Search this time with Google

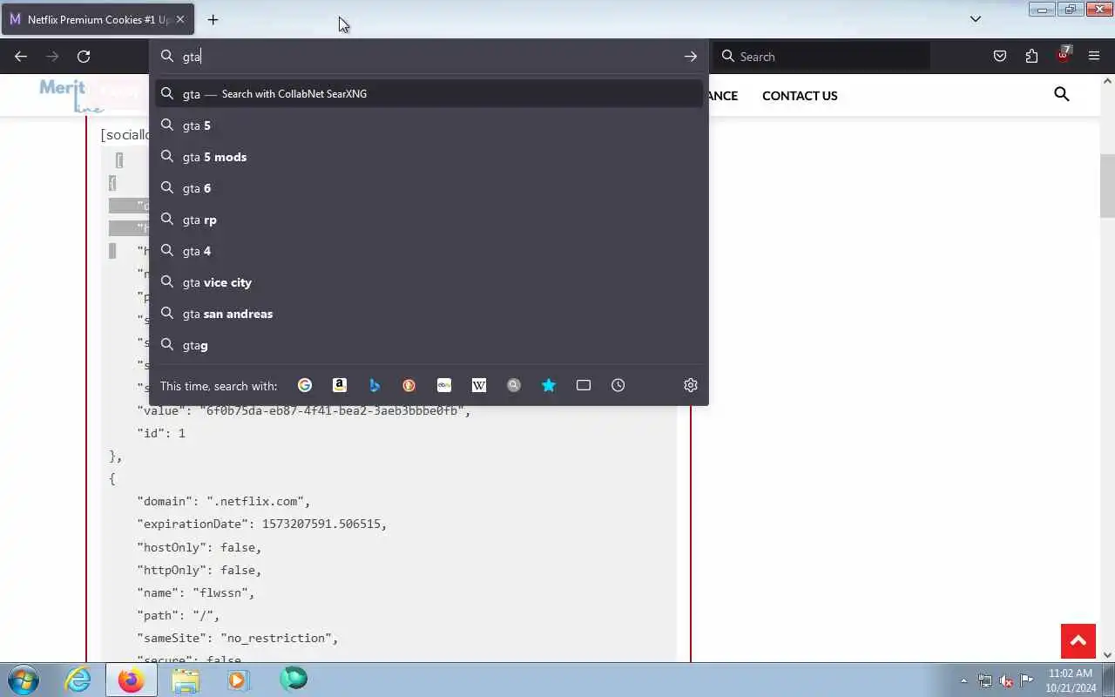tap(305, 385)
